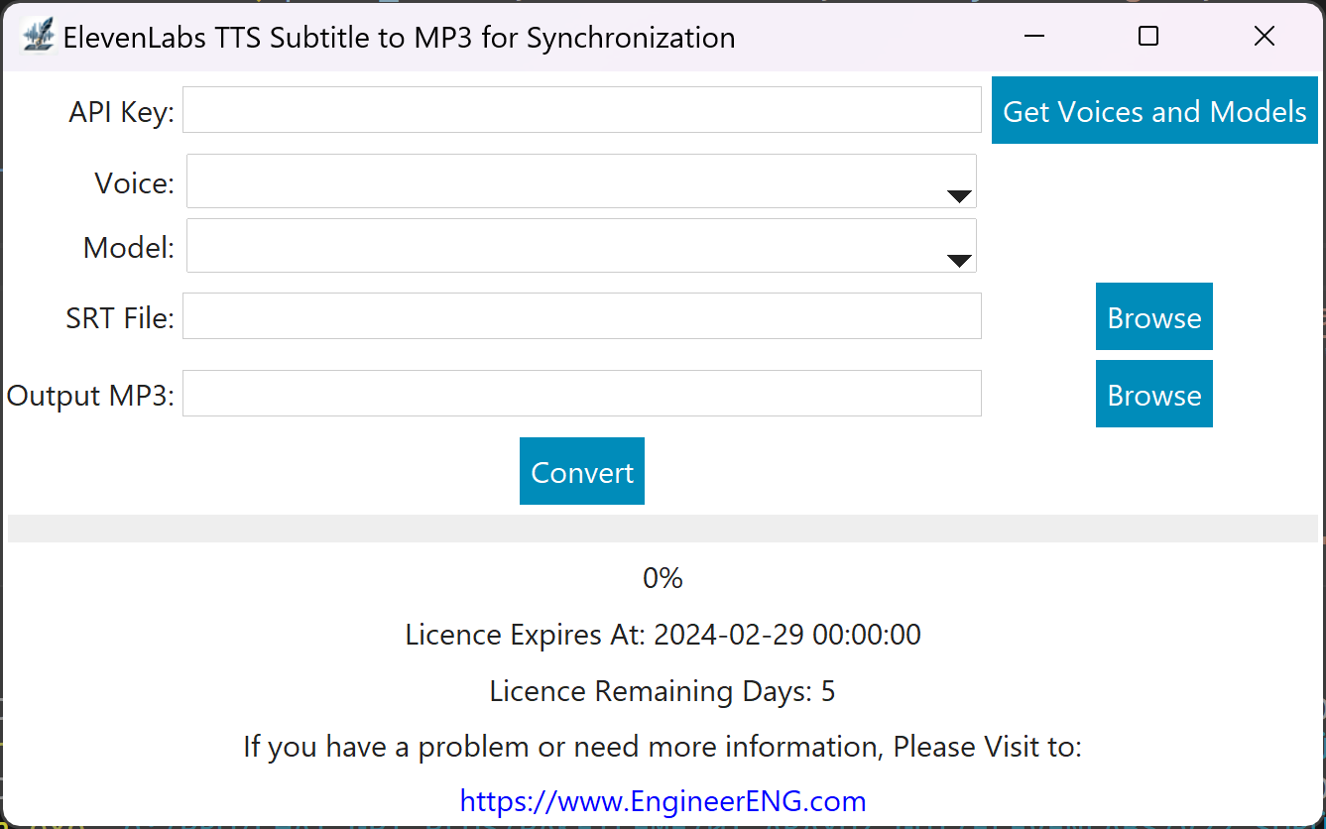Click the conversion progress bar
Viewport: 1326px width, 829px height.
663,529
